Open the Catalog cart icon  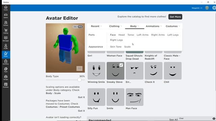[6, 31]
